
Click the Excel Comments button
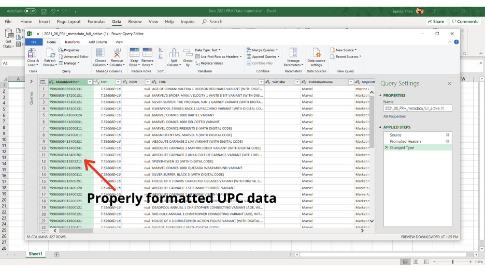[465, 22]
